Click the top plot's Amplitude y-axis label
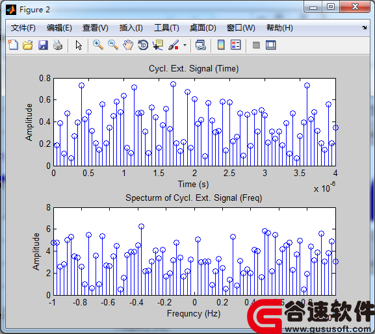375x334 pixels. [29, 122]
